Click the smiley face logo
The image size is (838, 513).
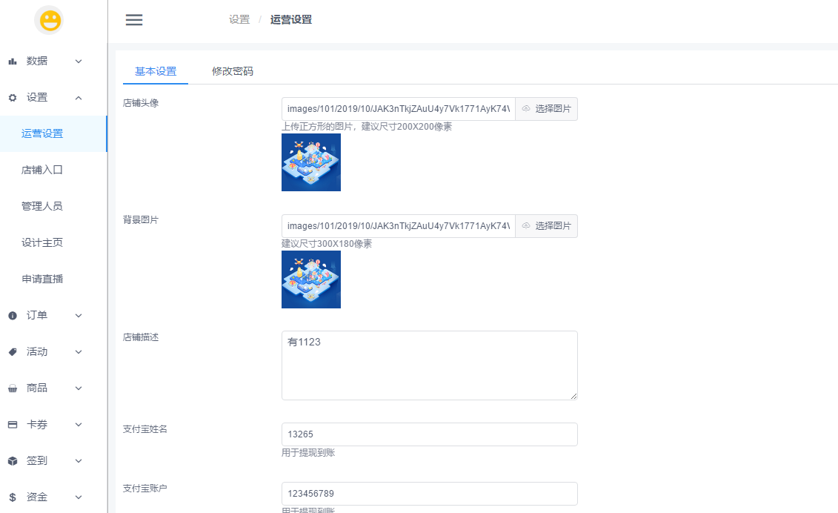point(49,20)
